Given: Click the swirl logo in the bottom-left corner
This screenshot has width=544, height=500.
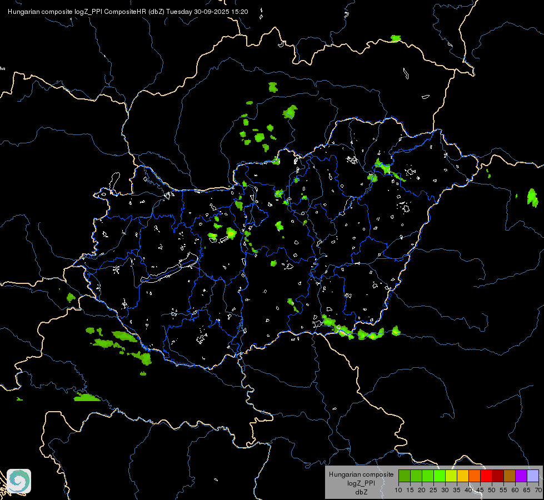Looking at the screenshot, I should pyautogui.click(x=19, y=481).
